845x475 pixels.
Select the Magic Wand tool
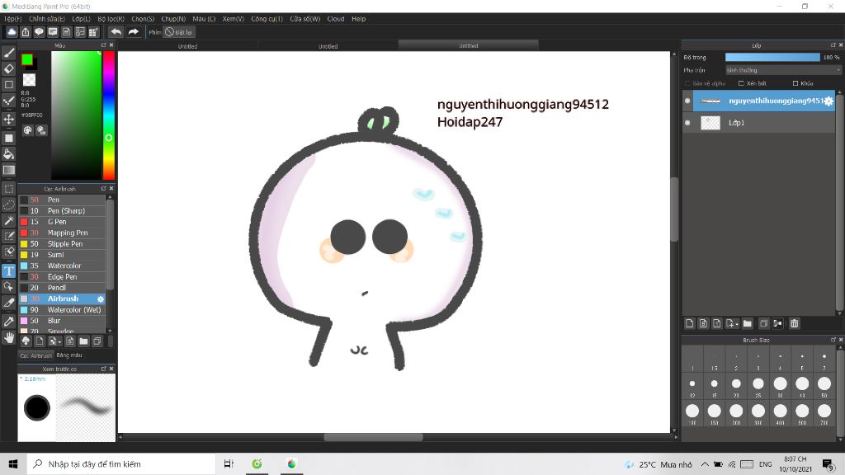(8, 220)
